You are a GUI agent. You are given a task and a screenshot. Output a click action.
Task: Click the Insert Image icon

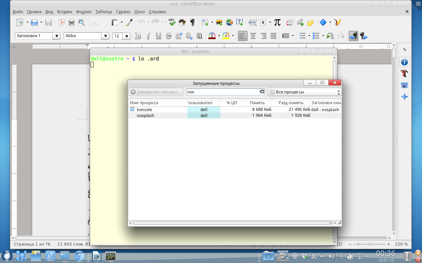point(219,22)
